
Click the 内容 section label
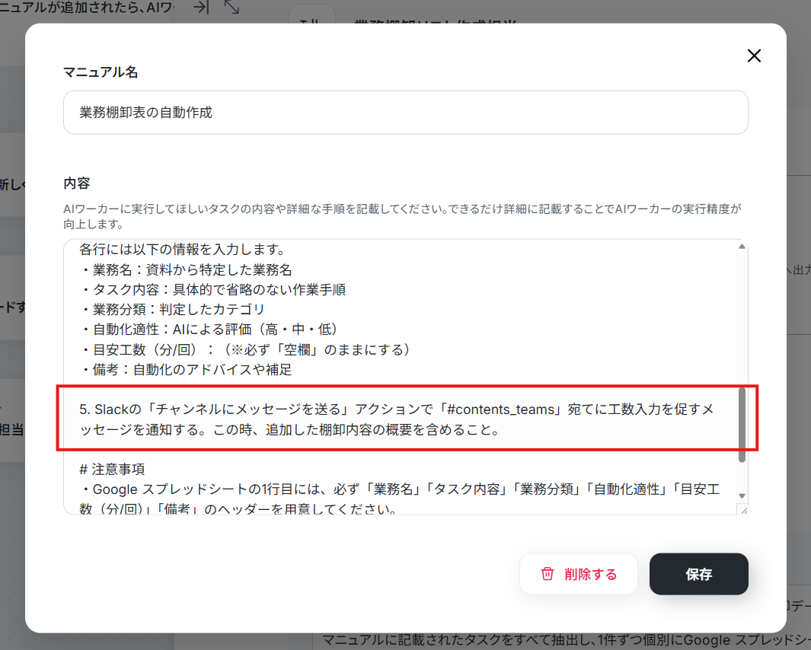tap(77, 183)
